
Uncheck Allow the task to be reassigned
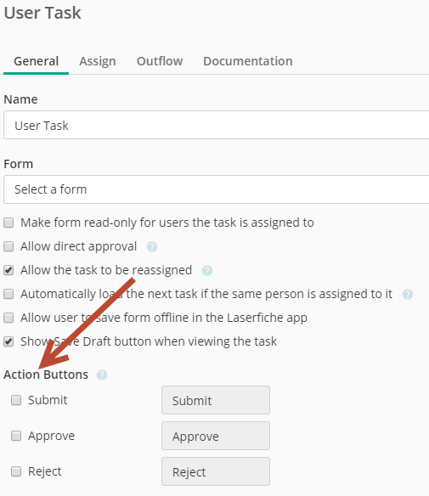[x=8, y=270]
